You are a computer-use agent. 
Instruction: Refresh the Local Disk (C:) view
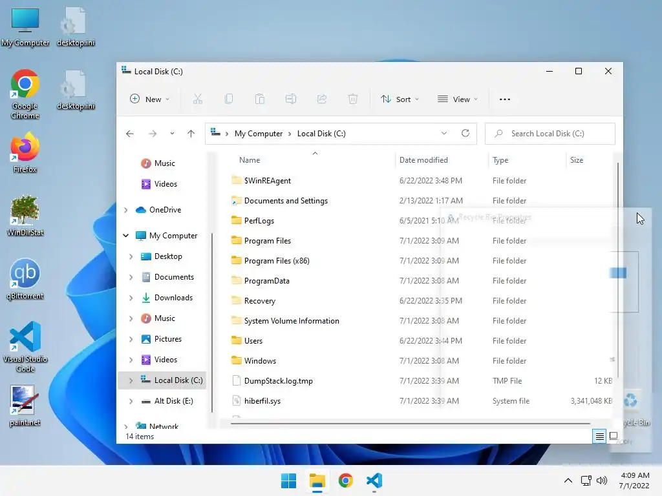coord(465,133)
